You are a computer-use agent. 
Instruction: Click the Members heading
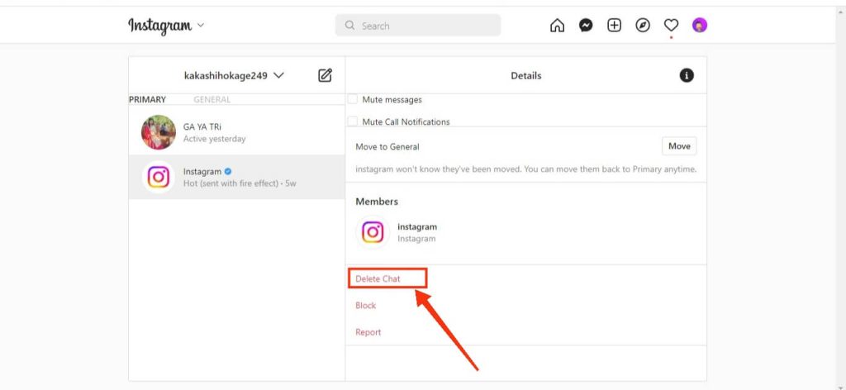pyautogui.click(x=377, y=202)
